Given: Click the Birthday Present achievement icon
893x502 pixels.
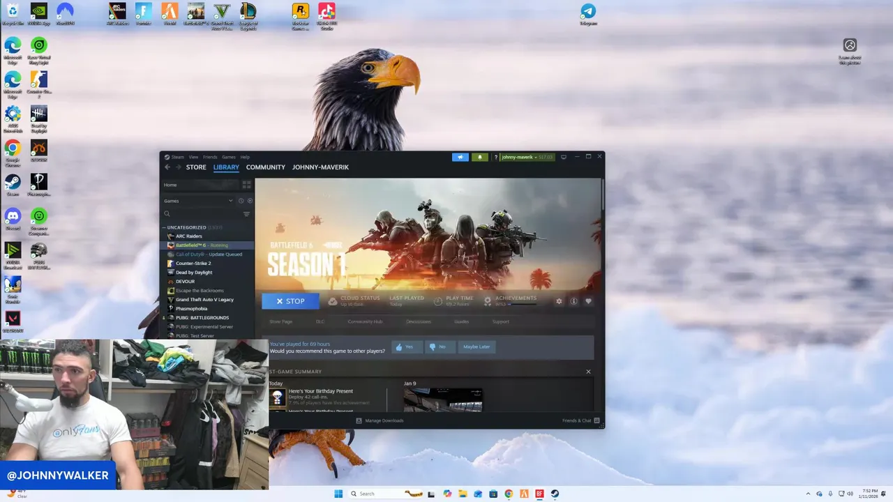Looking at the screenshot, I should (x=278, y=397).
